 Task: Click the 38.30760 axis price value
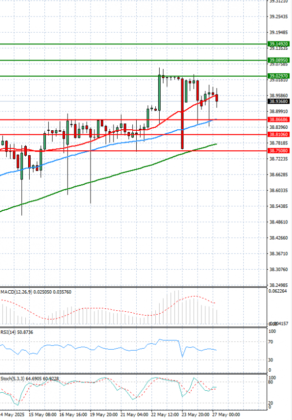278,269
